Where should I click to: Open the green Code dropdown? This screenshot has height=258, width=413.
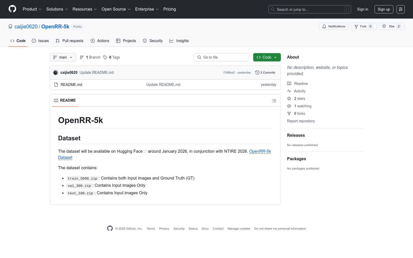click(x=267, y=57)
